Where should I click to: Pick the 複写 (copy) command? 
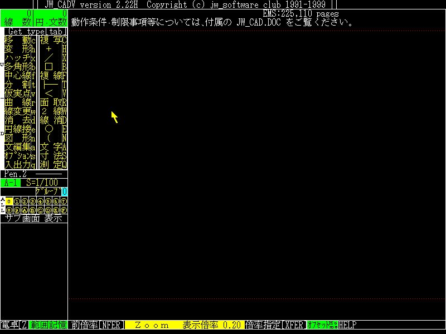coord(53,40)
